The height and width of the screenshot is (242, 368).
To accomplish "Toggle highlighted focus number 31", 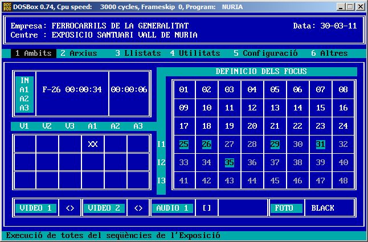I will [320, 145].
